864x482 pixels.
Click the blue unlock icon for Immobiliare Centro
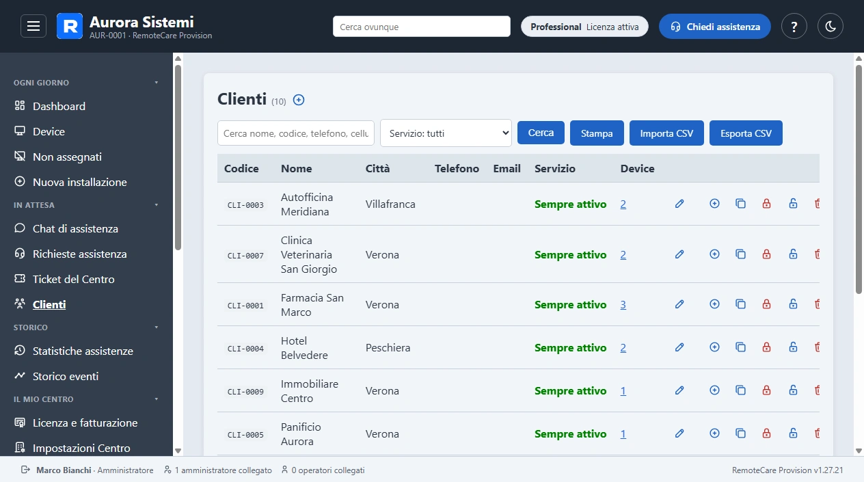click(793, 390)
